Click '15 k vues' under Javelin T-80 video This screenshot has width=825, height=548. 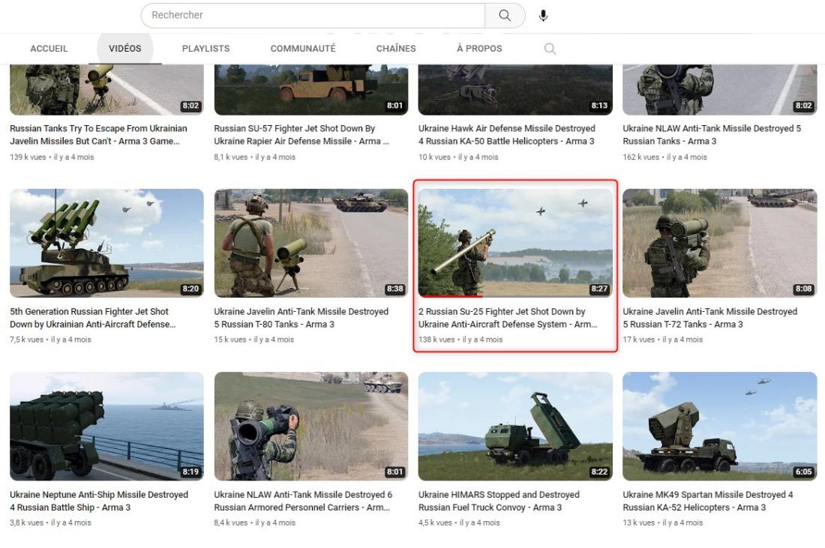click(230, 339)
